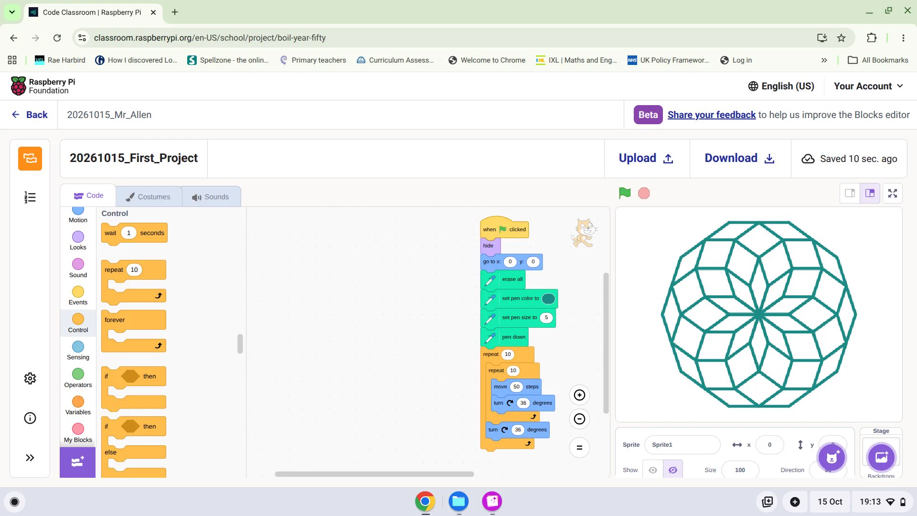Run the project with the green flag
Screen dimensions: 917x516
[624, 193]
